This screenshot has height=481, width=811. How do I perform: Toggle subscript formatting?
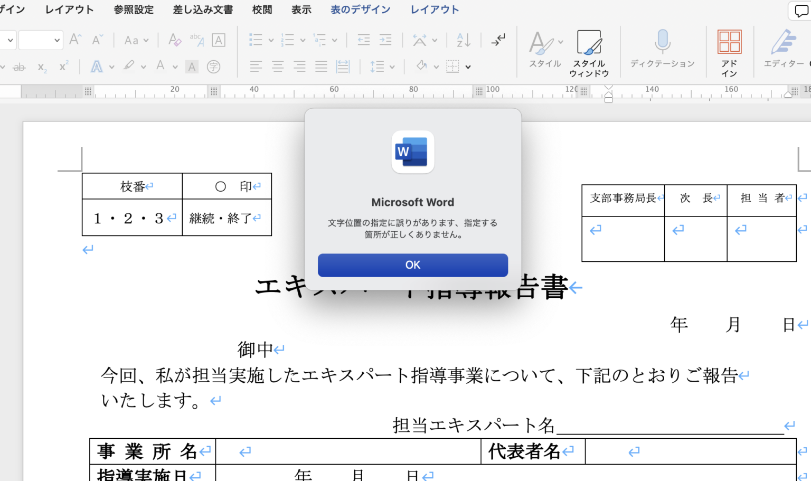42,67
